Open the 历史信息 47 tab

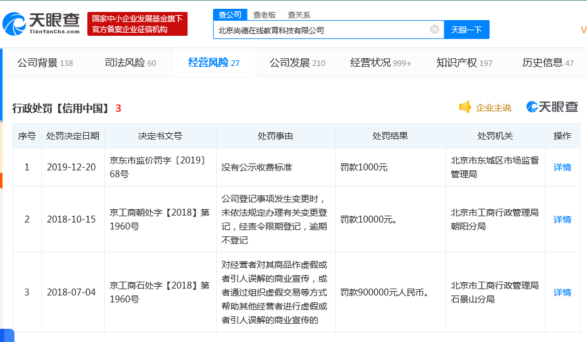(x=548, y=63)
